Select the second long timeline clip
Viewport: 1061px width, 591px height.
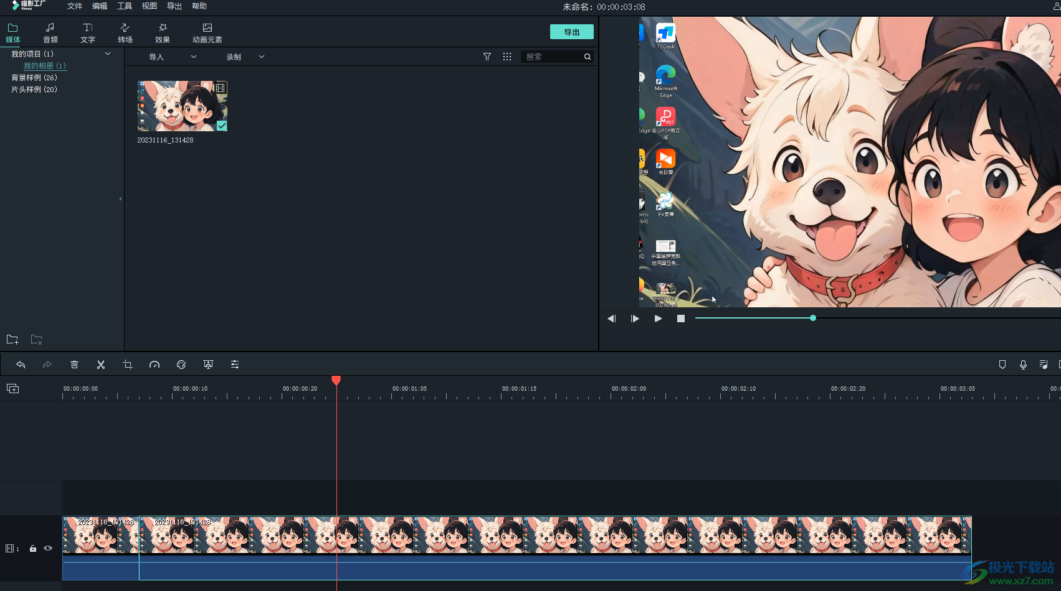(555, 547)
